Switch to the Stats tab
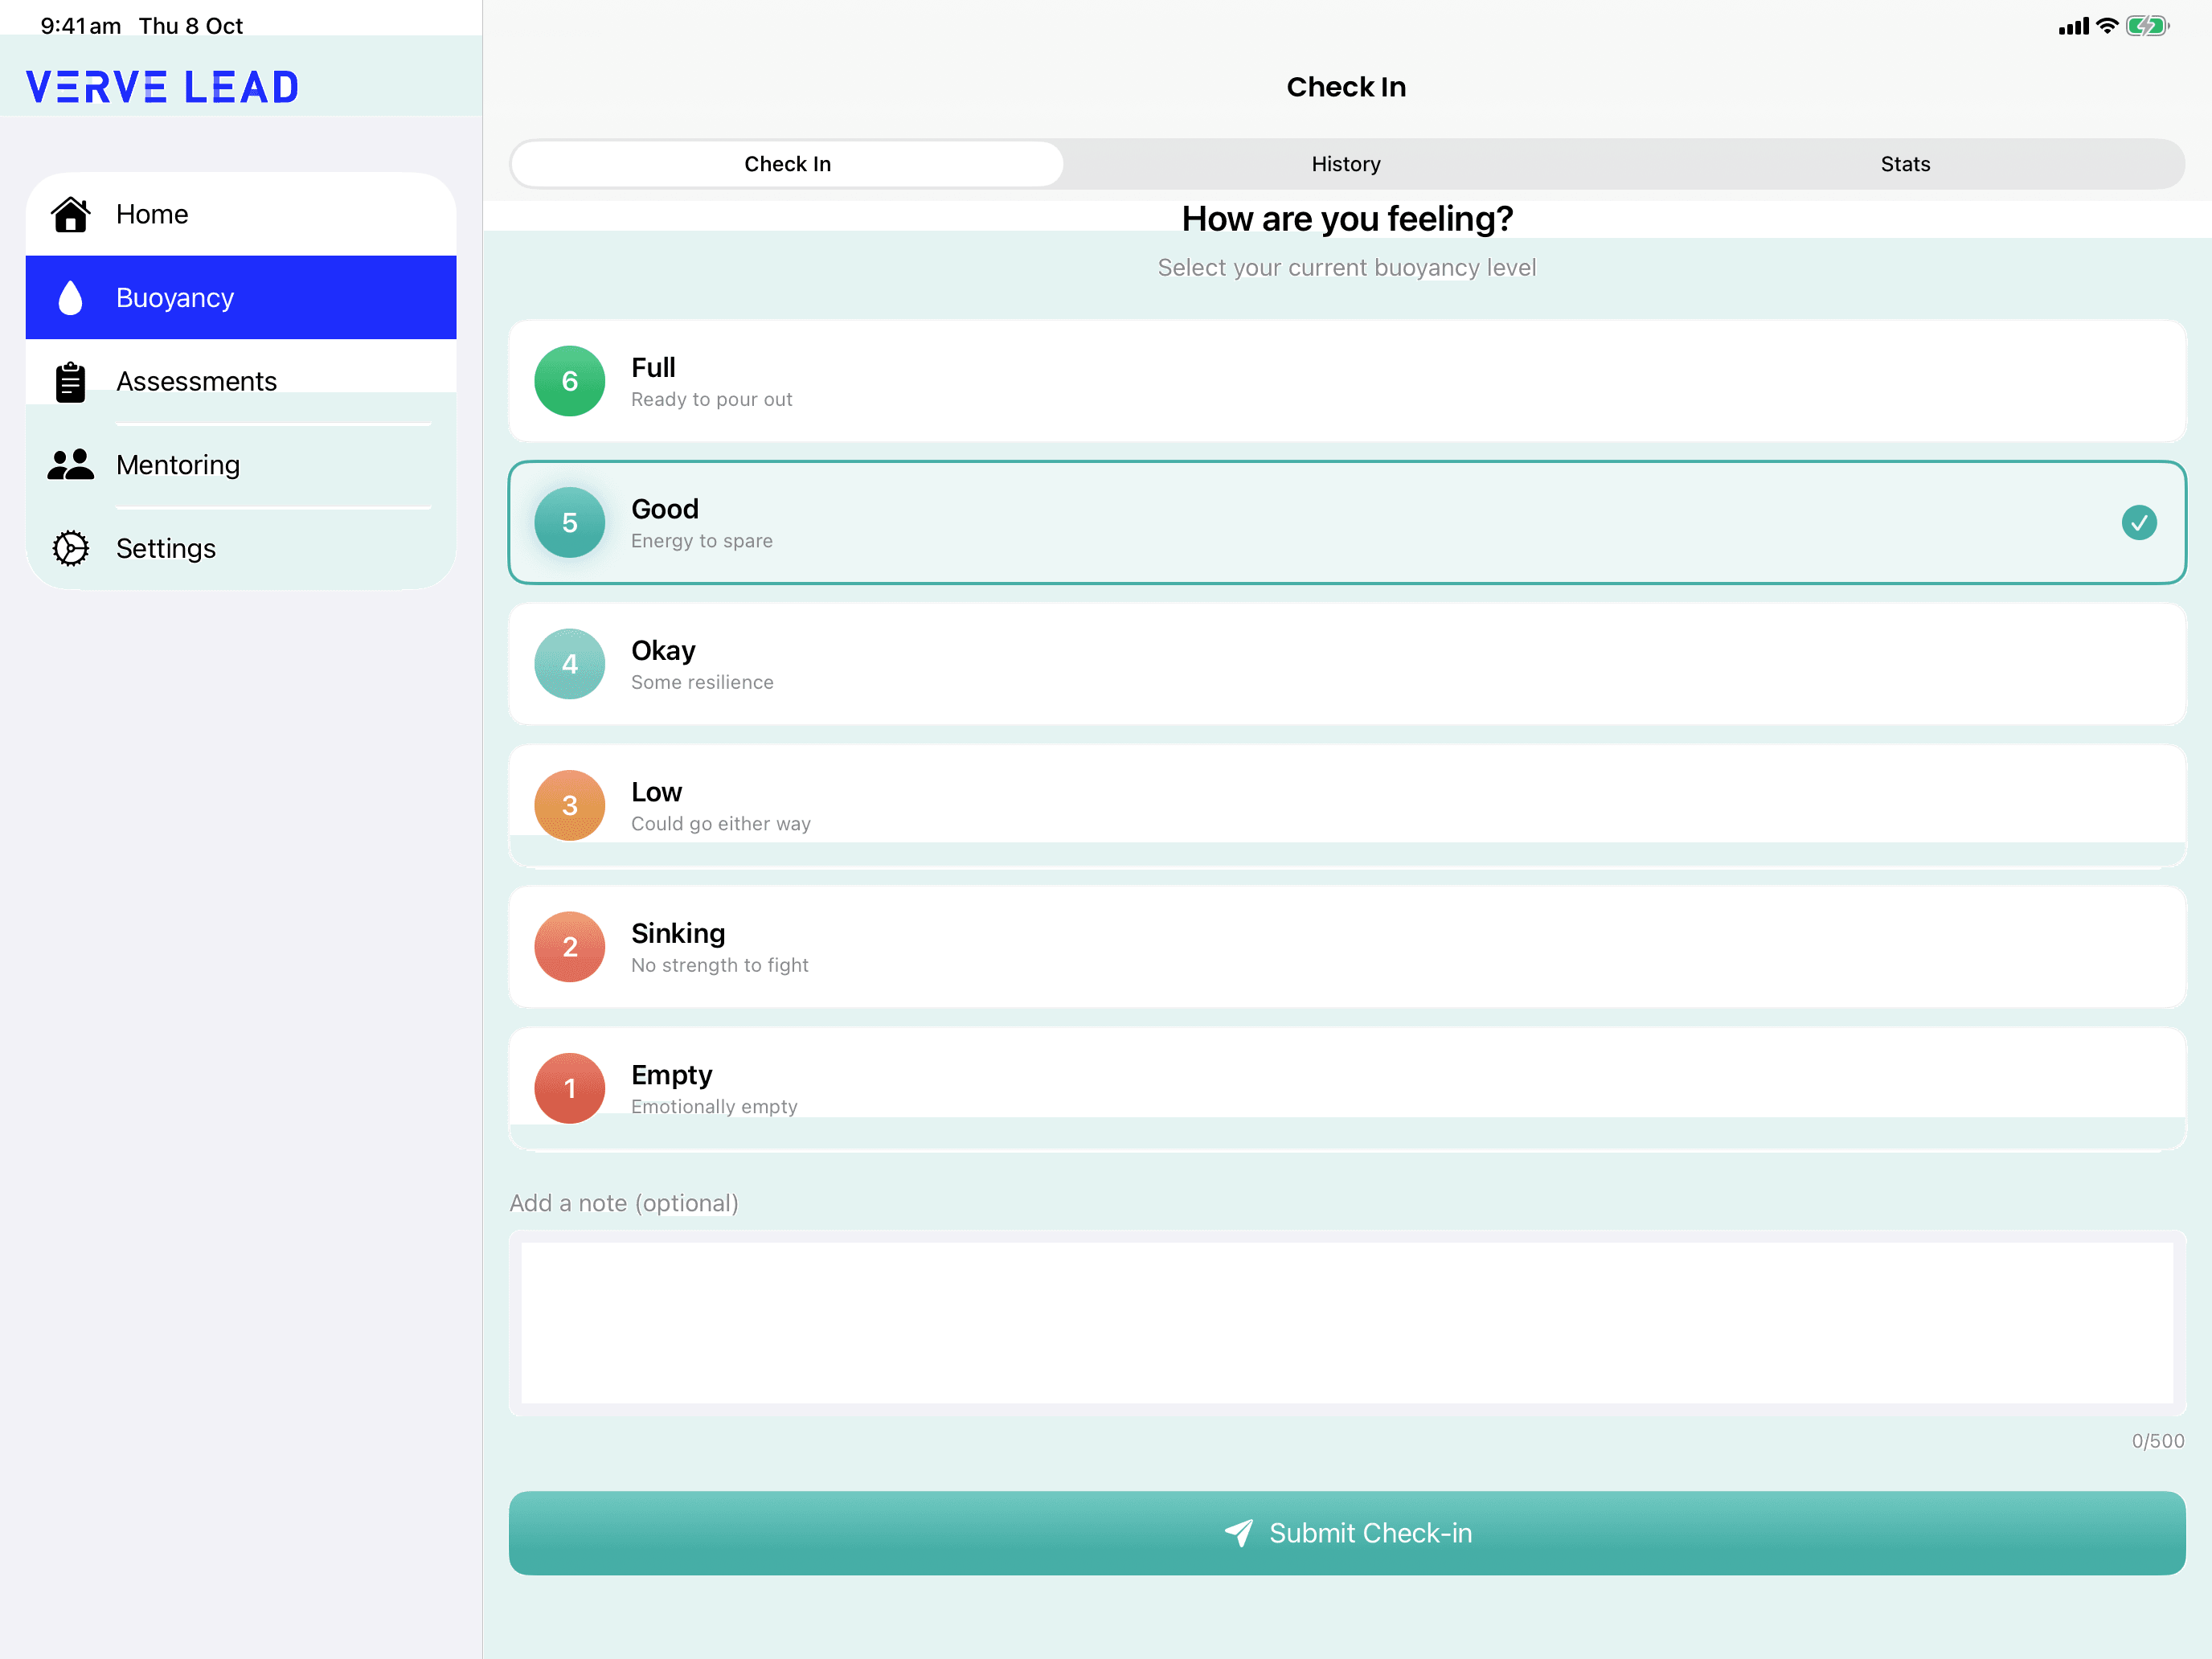This screenshot has height=1659, width=2212. [1905, 164]
